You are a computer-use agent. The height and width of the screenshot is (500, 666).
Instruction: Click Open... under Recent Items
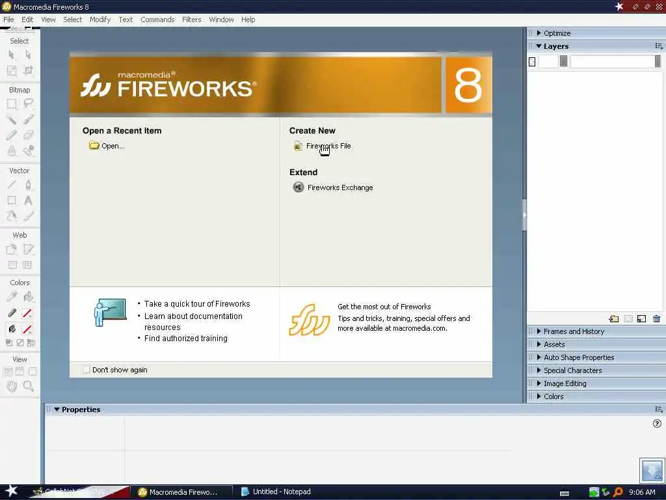pyautogui.click(x=107, y=146)
